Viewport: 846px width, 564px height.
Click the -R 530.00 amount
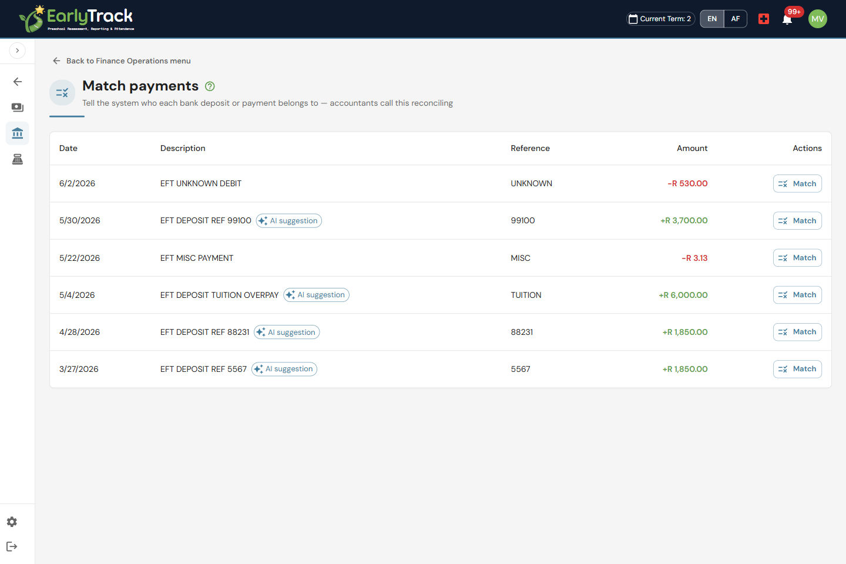[687, 183]
